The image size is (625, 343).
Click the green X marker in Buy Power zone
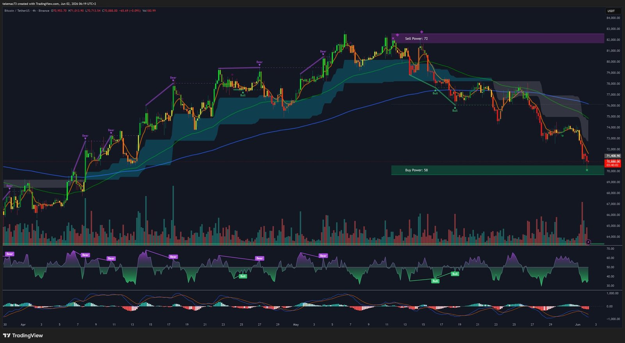click(587, 170)
